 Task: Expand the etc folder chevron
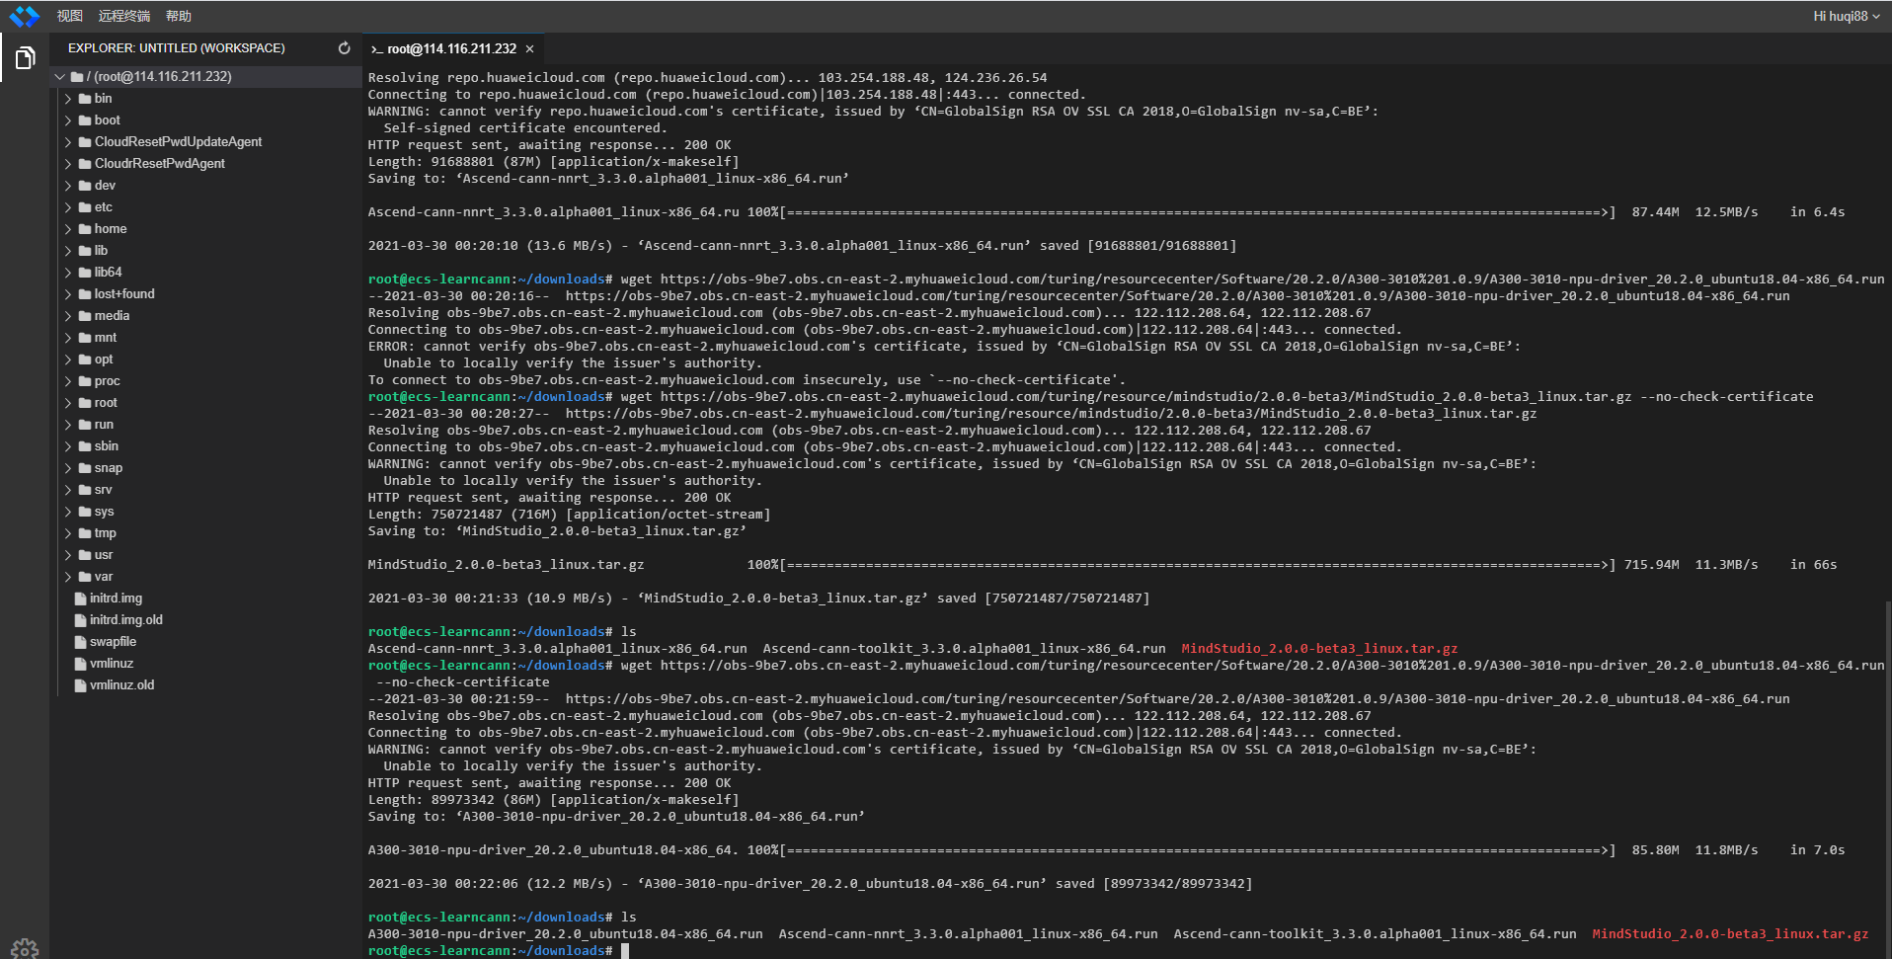tap(68, 207)
